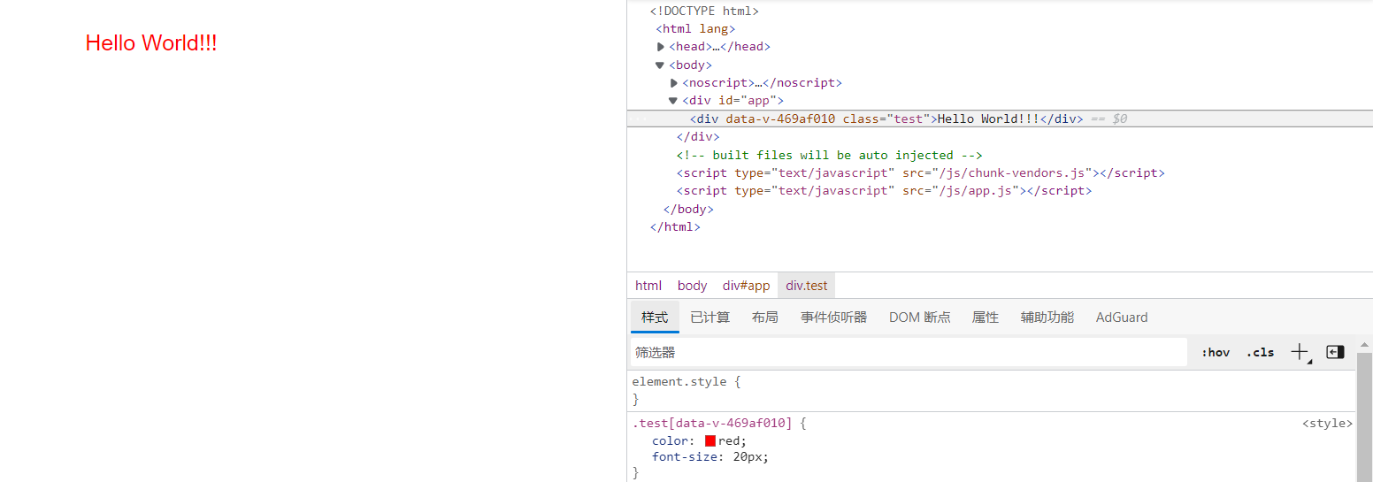Screen dimensions: 1373x482
Task: Open the 布局 tab
Action: pos(765,317)
